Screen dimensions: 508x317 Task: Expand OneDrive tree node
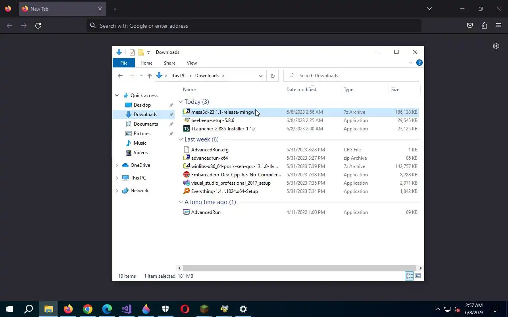tap(117, 165)
